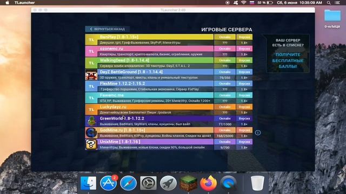Select the WalkingDead [1.8-1.14.4] server title
This screenshot has height=194, width=346.
tap(124, 60)
